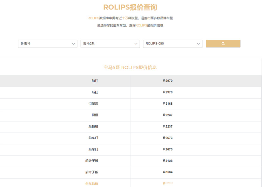This screenshot has height=187, width=262.
Task: Open the 宝马5系 model dropdown
Action: (110, 44)
